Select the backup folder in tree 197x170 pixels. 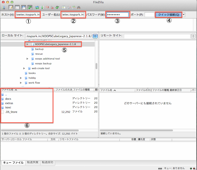39,49
